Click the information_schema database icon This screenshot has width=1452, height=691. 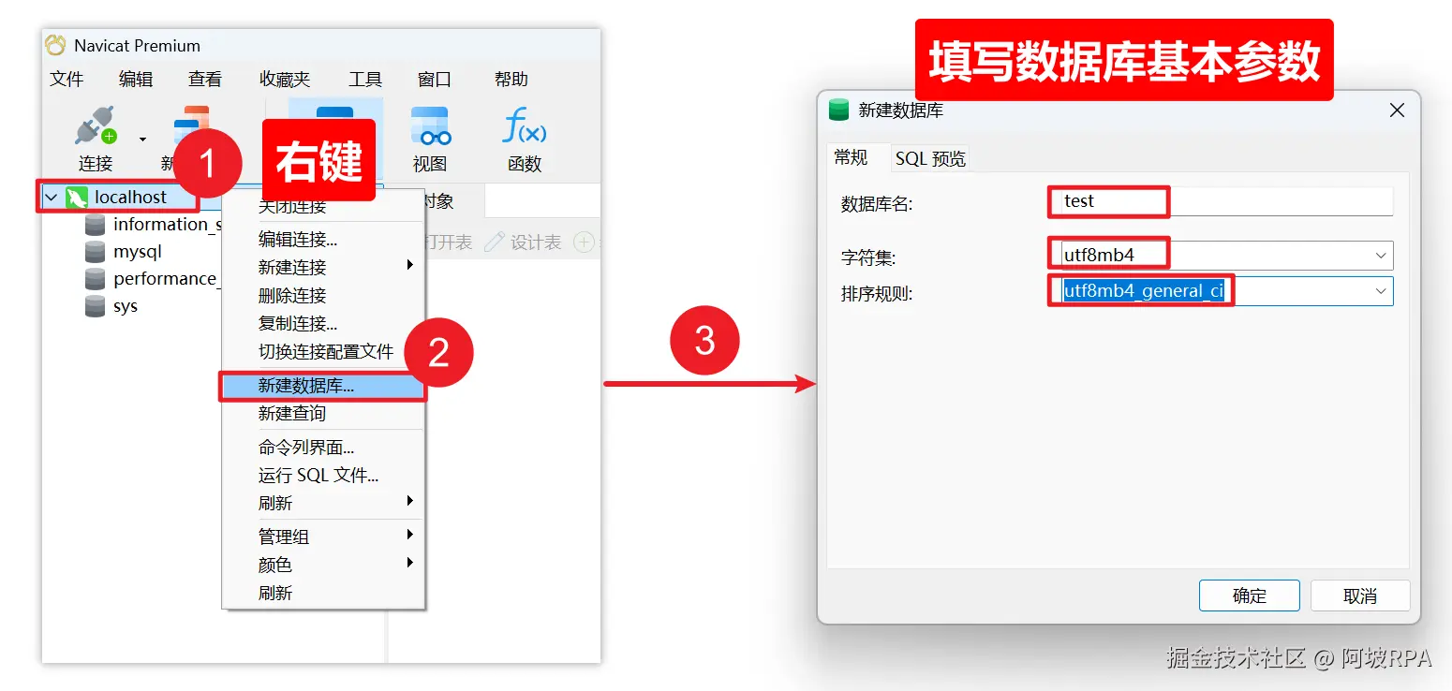[95, 225]
